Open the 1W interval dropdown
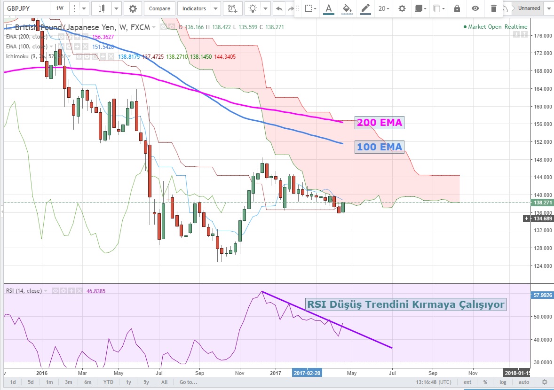 pos(60,8)
